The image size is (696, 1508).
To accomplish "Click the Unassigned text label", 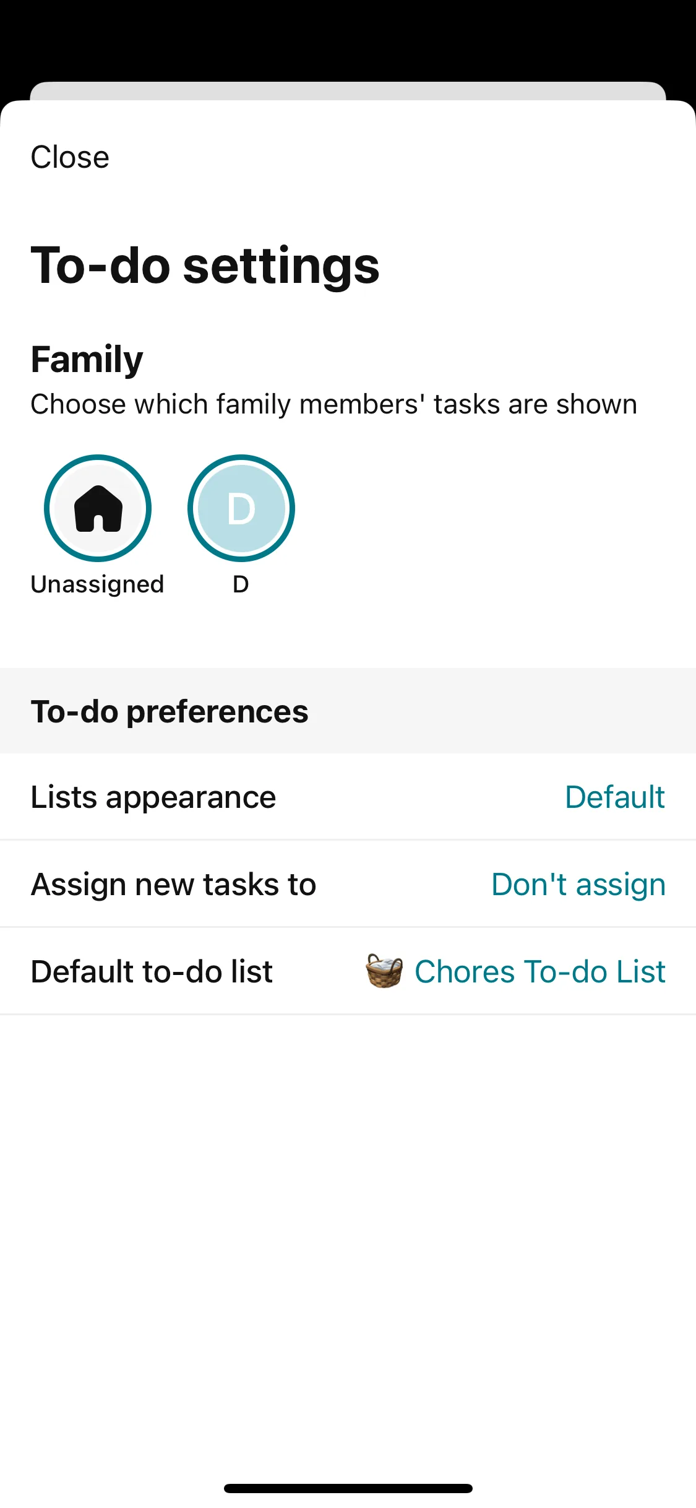I will click(97, 584).
